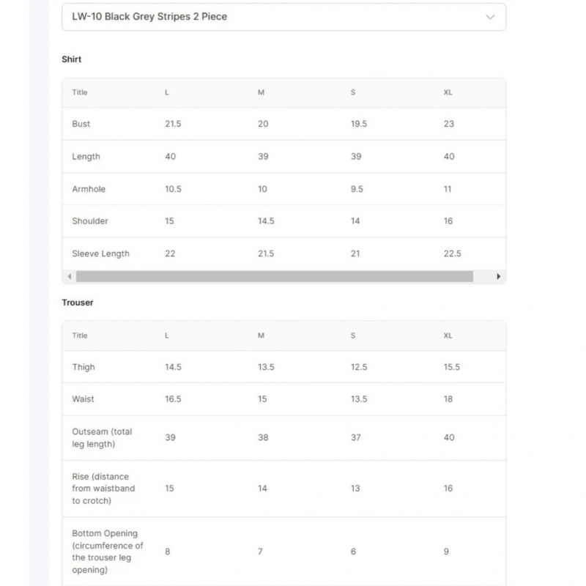Click the Bust row label
The height and width of the screenshot is (586, 586).
[81, 124]
